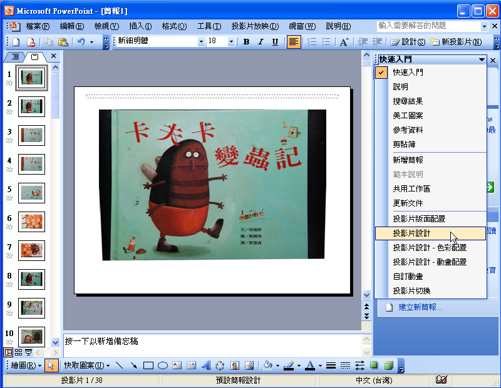Screen dimensions: 501x388
Task: Go to the previous slide with the double-up arrow
Action: (x=366, y=307)
